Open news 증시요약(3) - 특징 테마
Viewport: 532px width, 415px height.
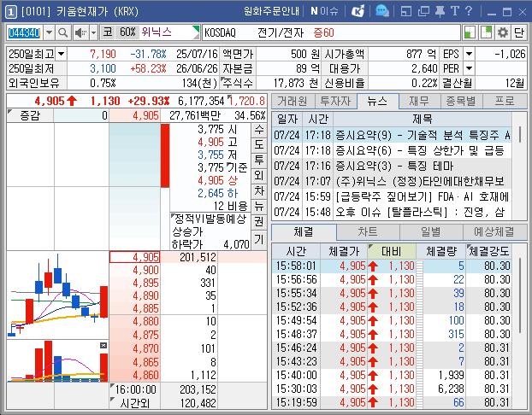coord(392,166)
